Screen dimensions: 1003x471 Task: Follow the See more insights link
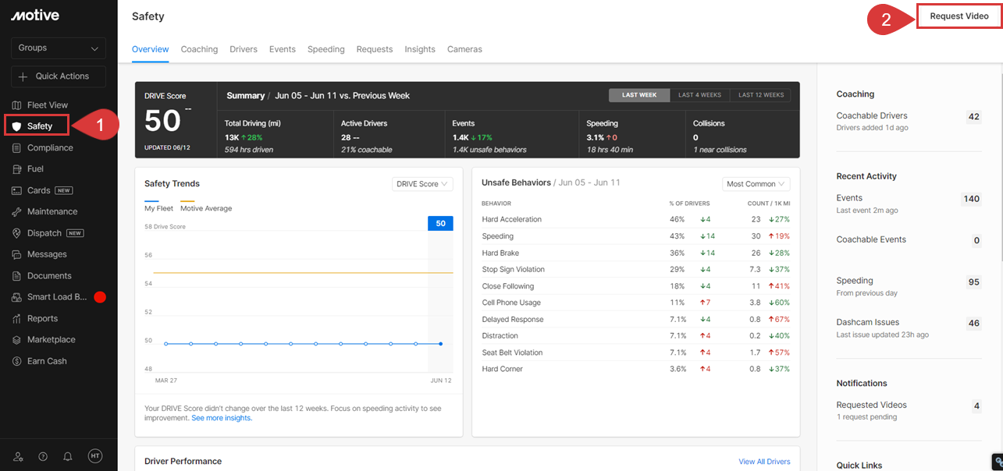click(x=222, y=418)
